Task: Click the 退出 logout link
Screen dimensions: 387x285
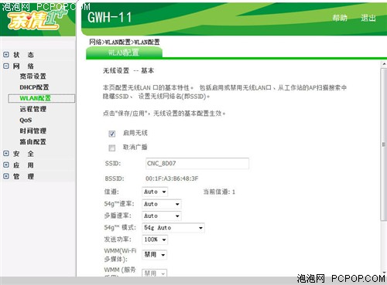Action: pos(368,18)
